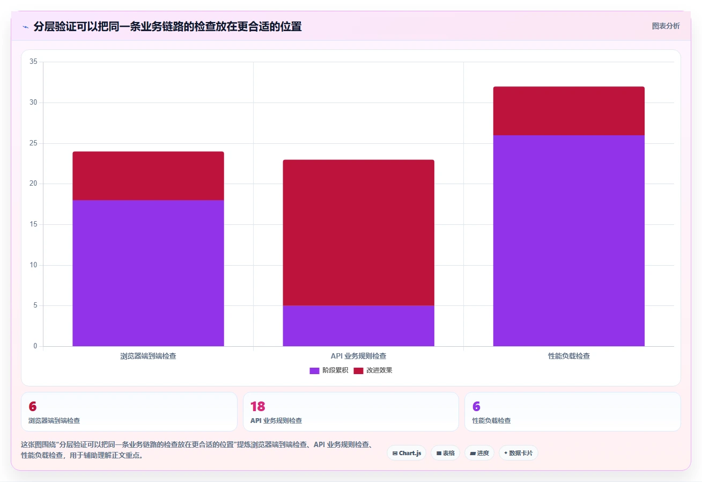702x482 pixels.
Task: Click the 进度 tag chip
Action: point(479,453)
